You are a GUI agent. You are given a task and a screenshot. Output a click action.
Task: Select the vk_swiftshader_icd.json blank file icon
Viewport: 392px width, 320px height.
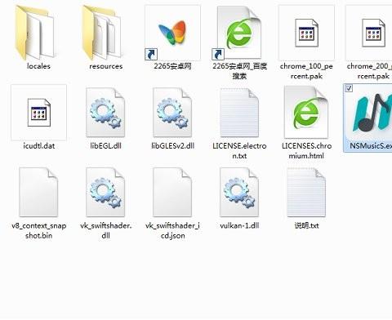coord(172,192)
